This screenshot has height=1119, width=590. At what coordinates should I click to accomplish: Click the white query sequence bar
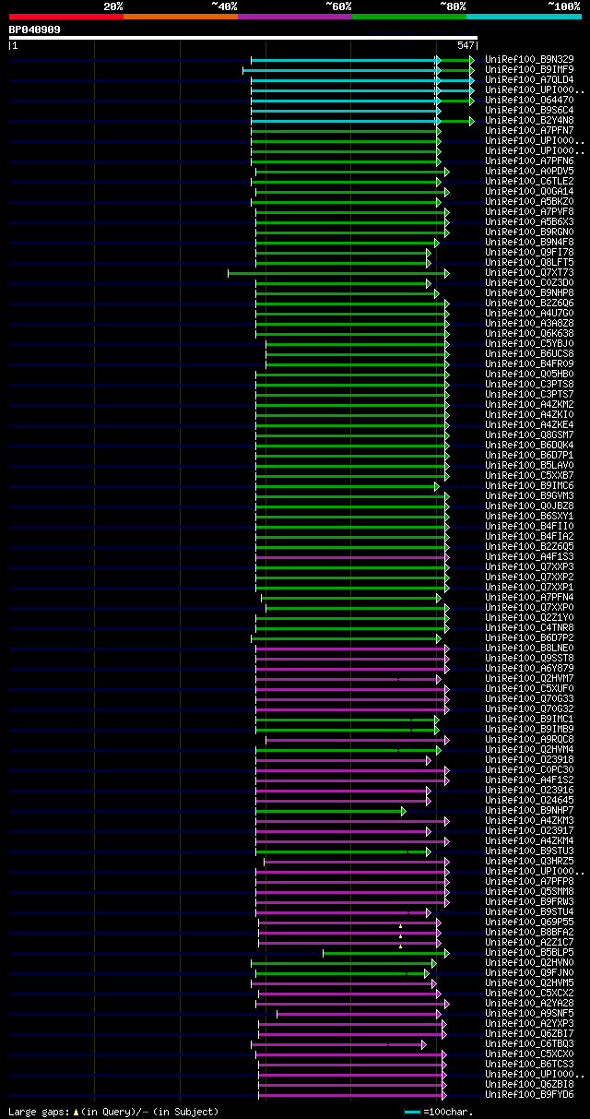243,38
